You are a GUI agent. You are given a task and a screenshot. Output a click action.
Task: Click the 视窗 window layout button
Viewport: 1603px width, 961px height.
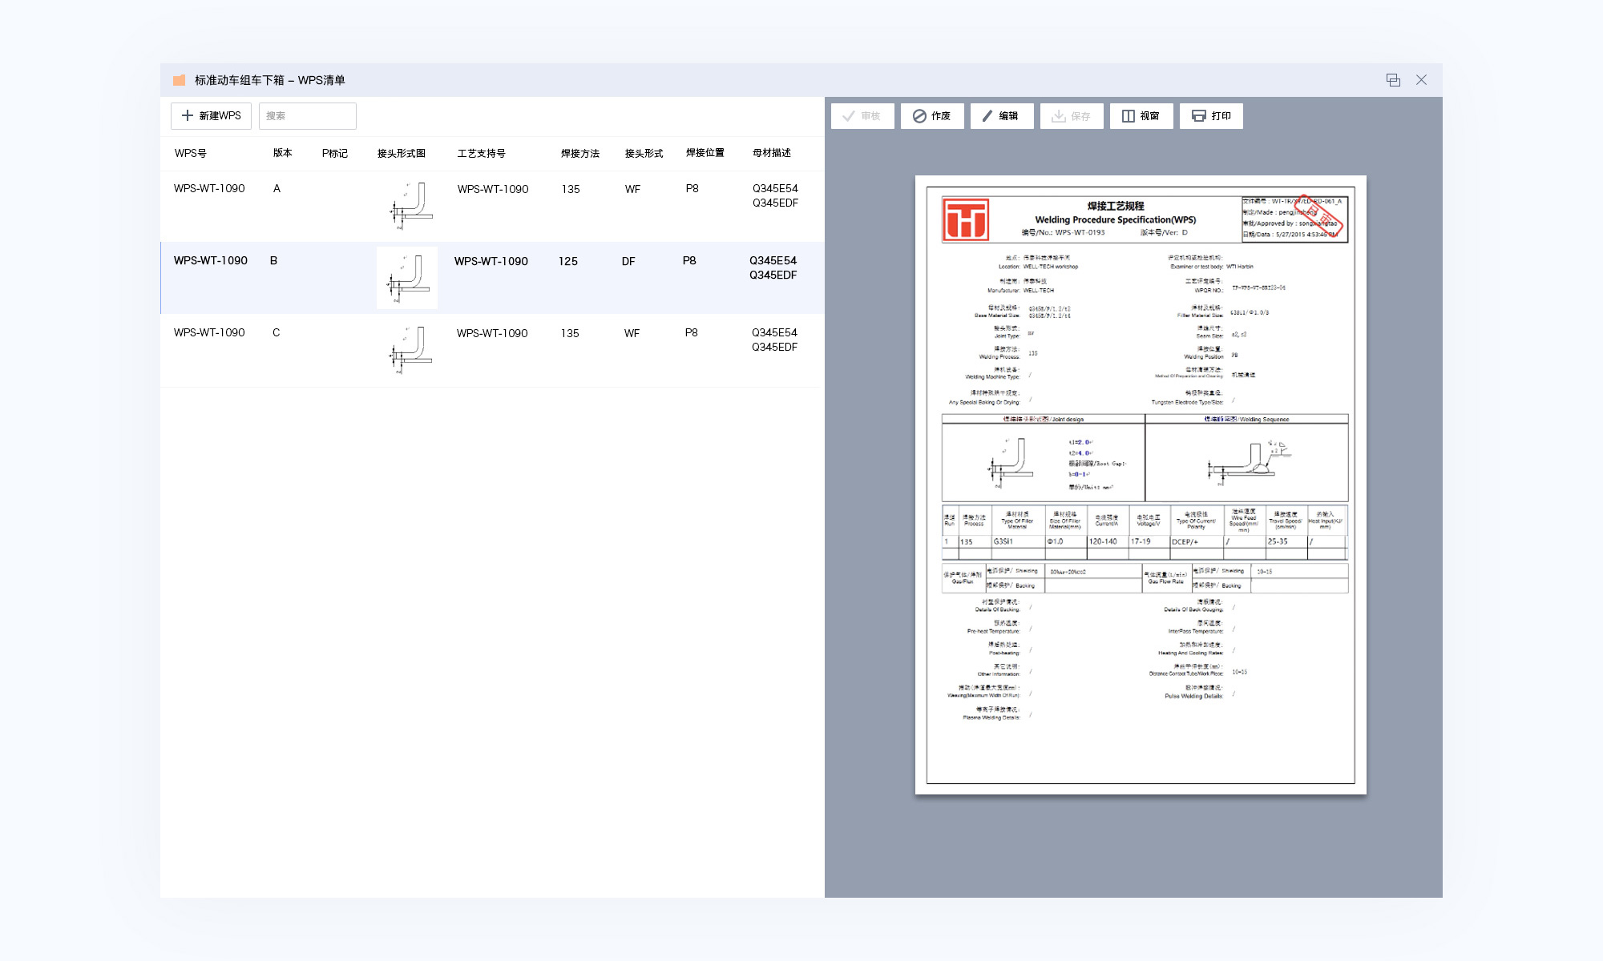coord(1141,116)
